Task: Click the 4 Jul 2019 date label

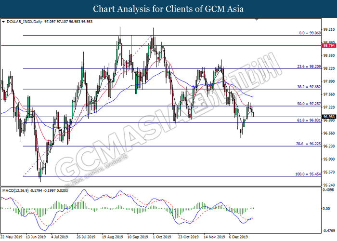Action: point(60,237)
